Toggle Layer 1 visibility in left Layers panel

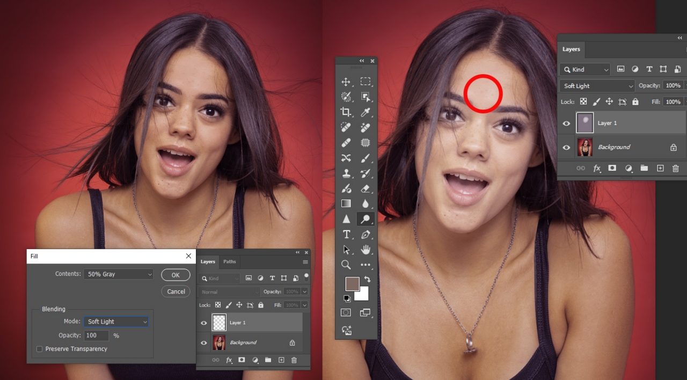point(204,323)
